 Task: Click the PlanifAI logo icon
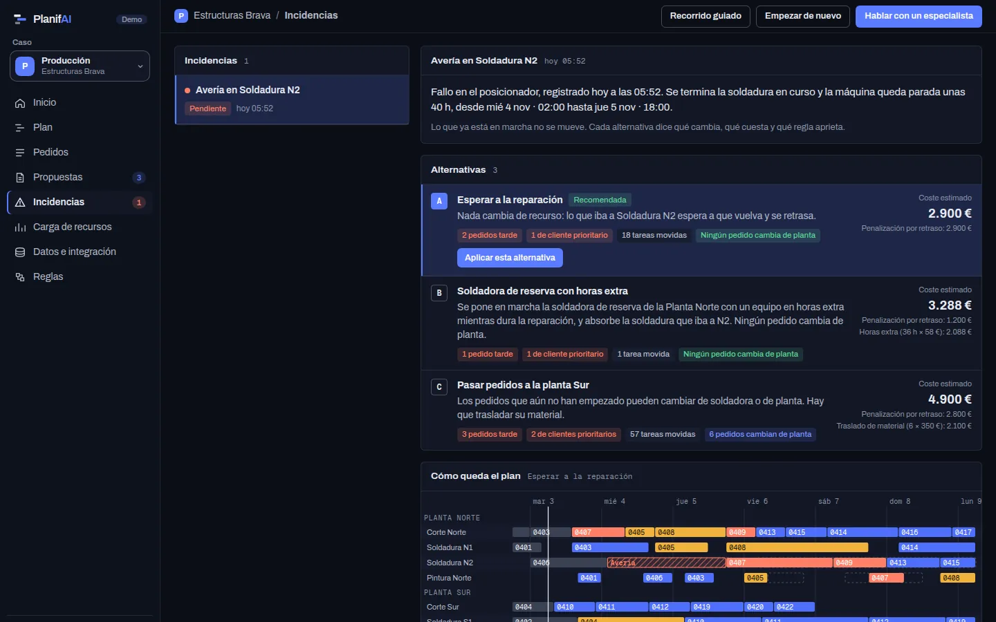(x=20, y=19)
